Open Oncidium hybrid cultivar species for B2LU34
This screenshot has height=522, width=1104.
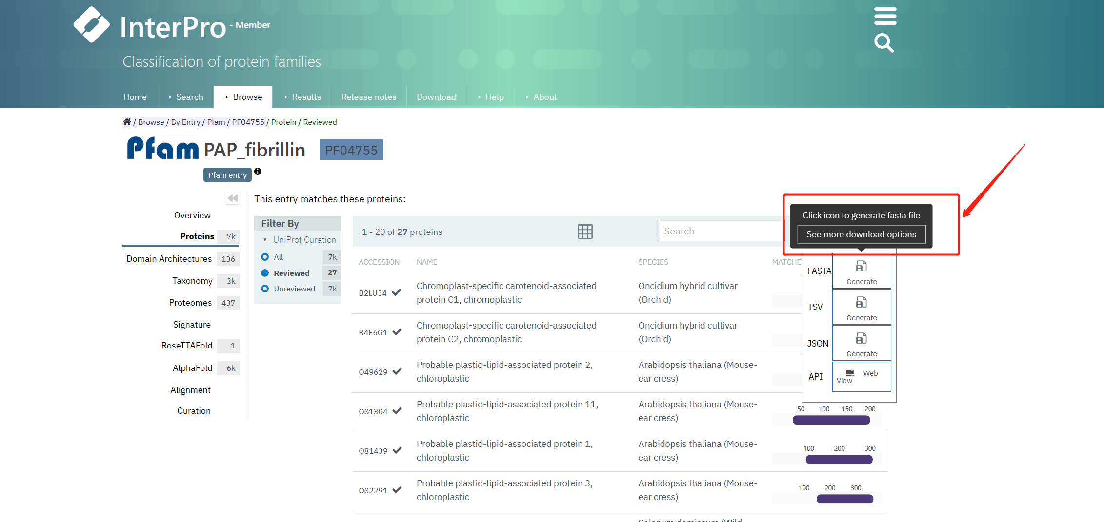[688, 292]
